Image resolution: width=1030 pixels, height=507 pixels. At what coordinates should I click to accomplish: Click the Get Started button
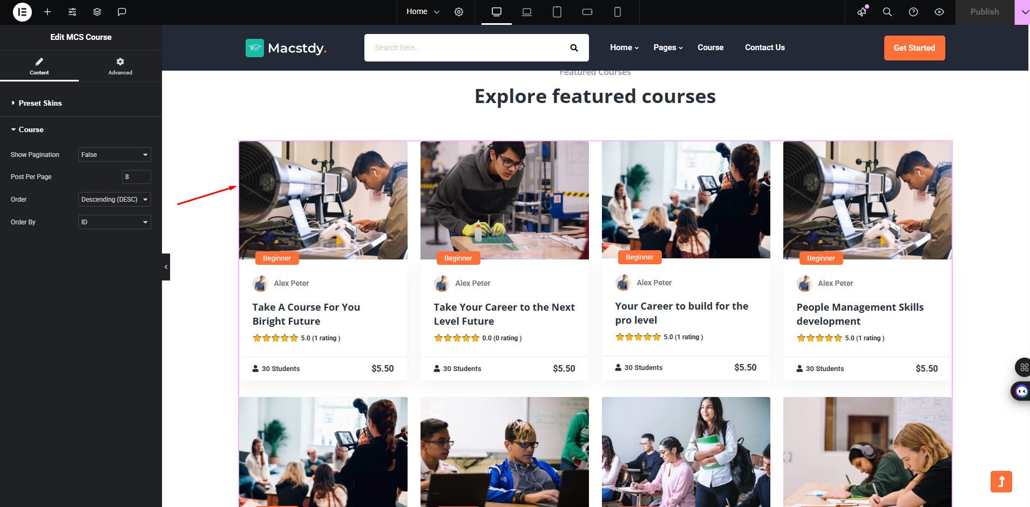tap(914, 48)
